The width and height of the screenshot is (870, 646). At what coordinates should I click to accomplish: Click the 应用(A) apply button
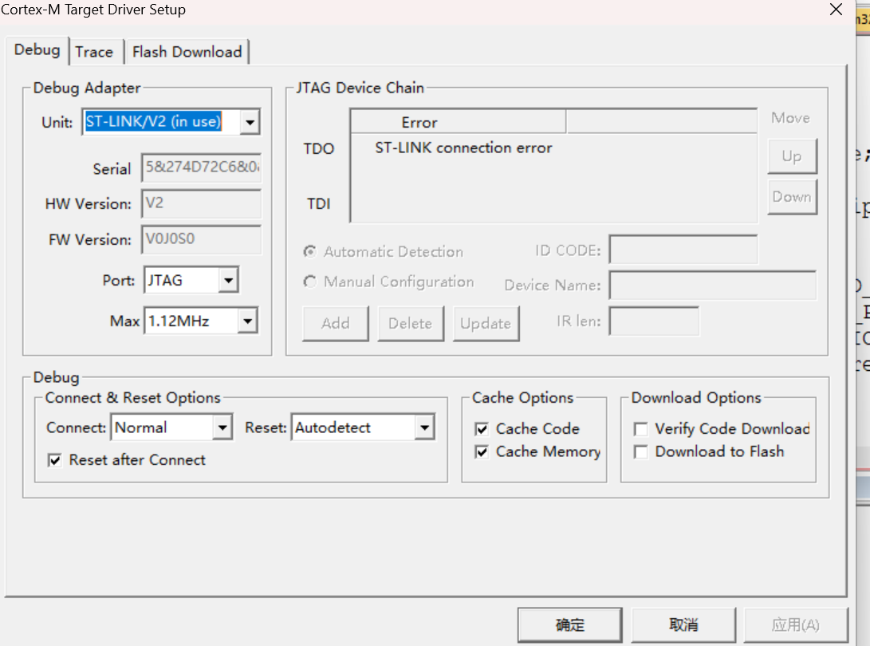pos(796,625)
